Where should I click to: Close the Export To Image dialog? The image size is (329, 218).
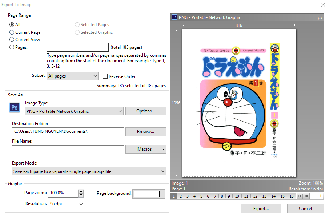tap(323, 5)
